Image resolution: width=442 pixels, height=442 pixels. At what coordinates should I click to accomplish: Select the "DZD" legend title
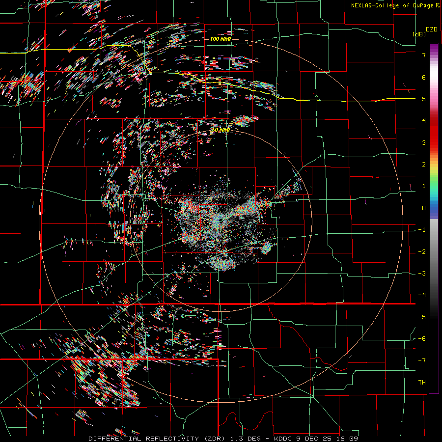(432, 29)
